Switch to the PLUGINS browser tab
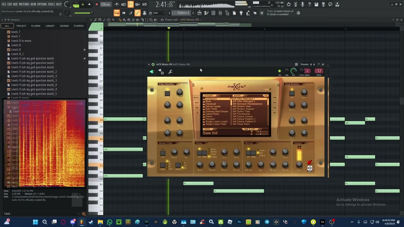This screenshot has height=227, width=404. pyautogui.click(x=36, y=26)
